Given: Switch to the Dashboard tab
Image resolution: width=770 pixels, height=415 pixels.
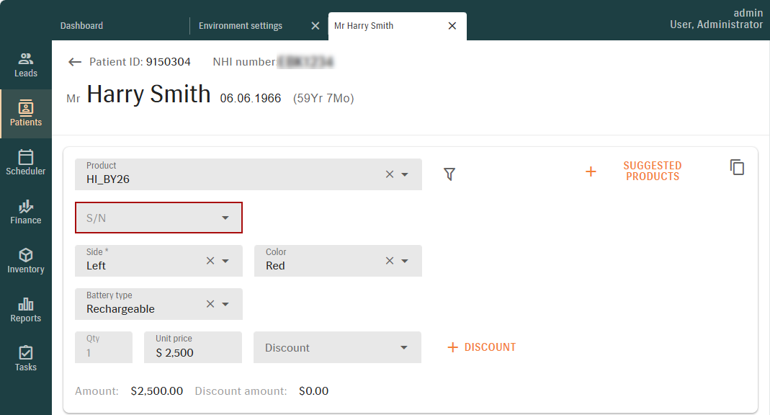Looking at the screenshot, I should [x=81, y=26].
